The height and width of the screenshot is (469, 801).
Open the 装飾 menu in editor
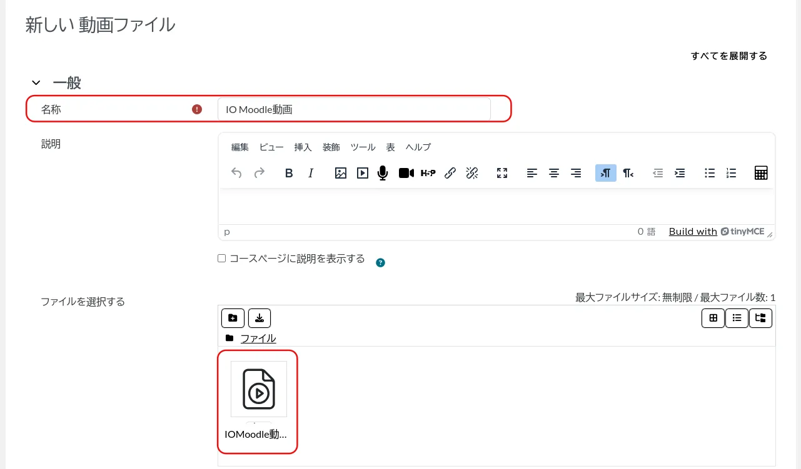[331, 147]
